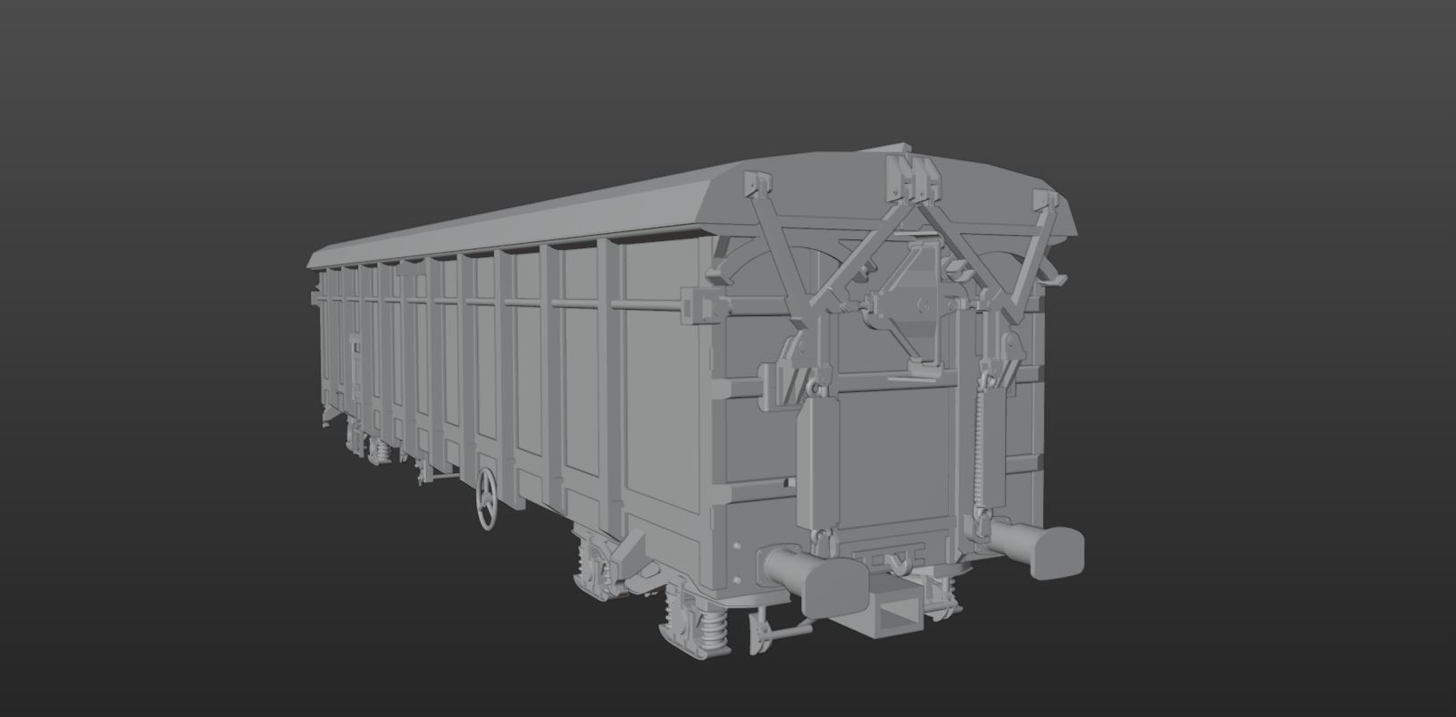Select the brake handwheel on the wagon side
Screen dimensions: 1456x717
point(488,500)
